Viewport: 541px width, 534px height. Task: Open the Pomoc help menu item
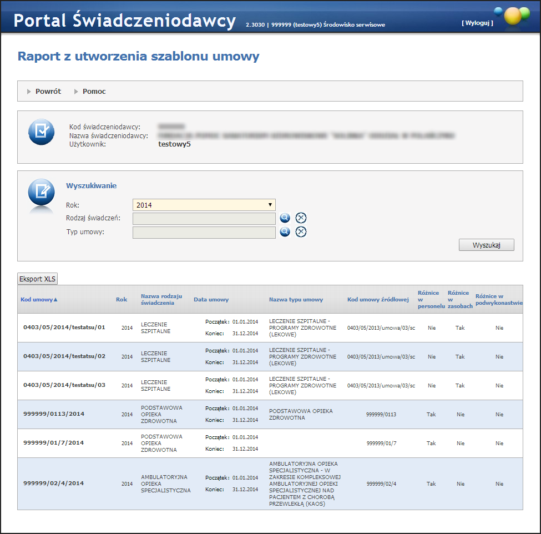coord(94,92)
